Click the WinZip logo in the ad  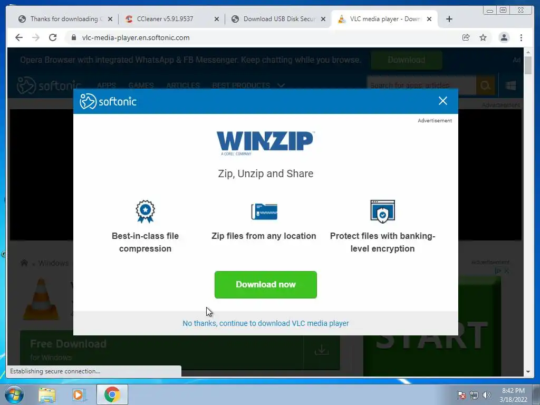pos(265,143)
